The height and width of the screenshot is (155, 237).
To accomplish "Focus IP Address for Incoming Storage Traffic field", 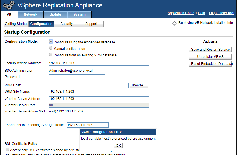I will (88, 125).
